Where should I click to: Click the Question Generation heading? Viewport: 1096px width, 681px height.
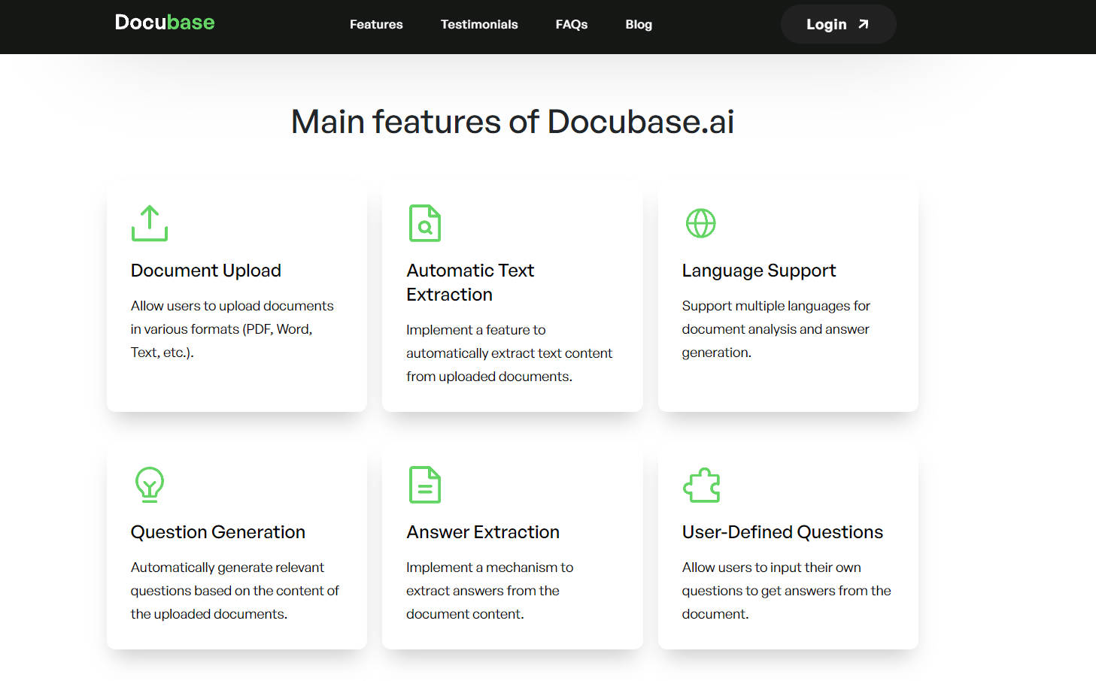pyautogui.click(x=217, y=531)
